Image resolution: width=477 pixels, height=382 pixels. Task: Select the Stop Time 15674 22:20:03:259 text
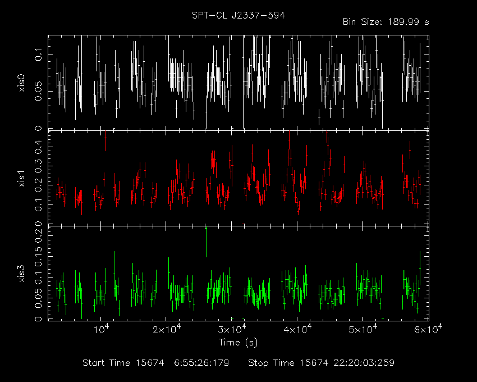coord(321,363)
